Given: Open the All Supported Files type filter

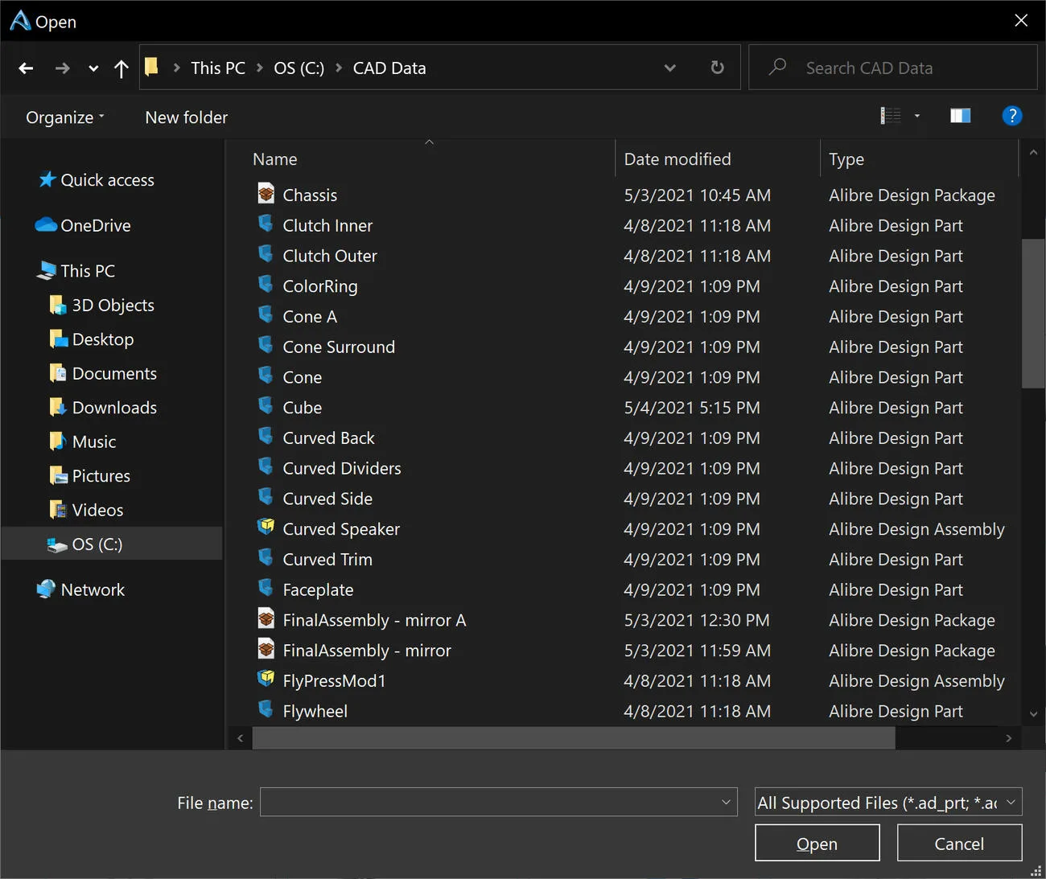Looking at the screenshot, I should tap(888, 802).
